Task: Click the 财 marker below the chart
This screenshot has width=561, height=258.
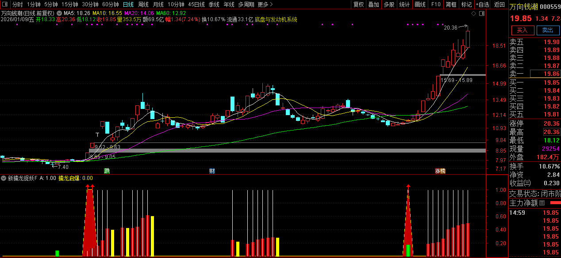Action: (212, 171)
